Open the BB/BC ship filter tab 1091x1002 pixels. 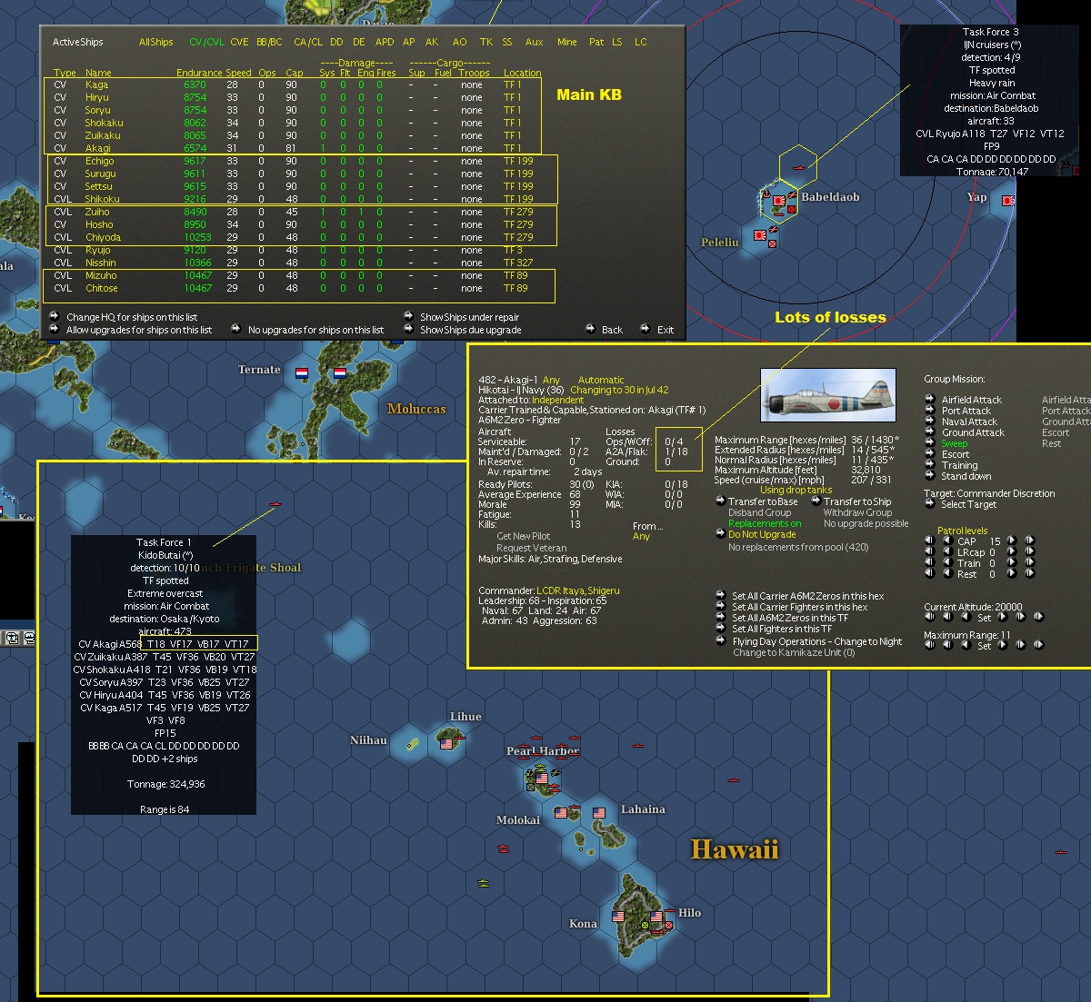point(269,42)
